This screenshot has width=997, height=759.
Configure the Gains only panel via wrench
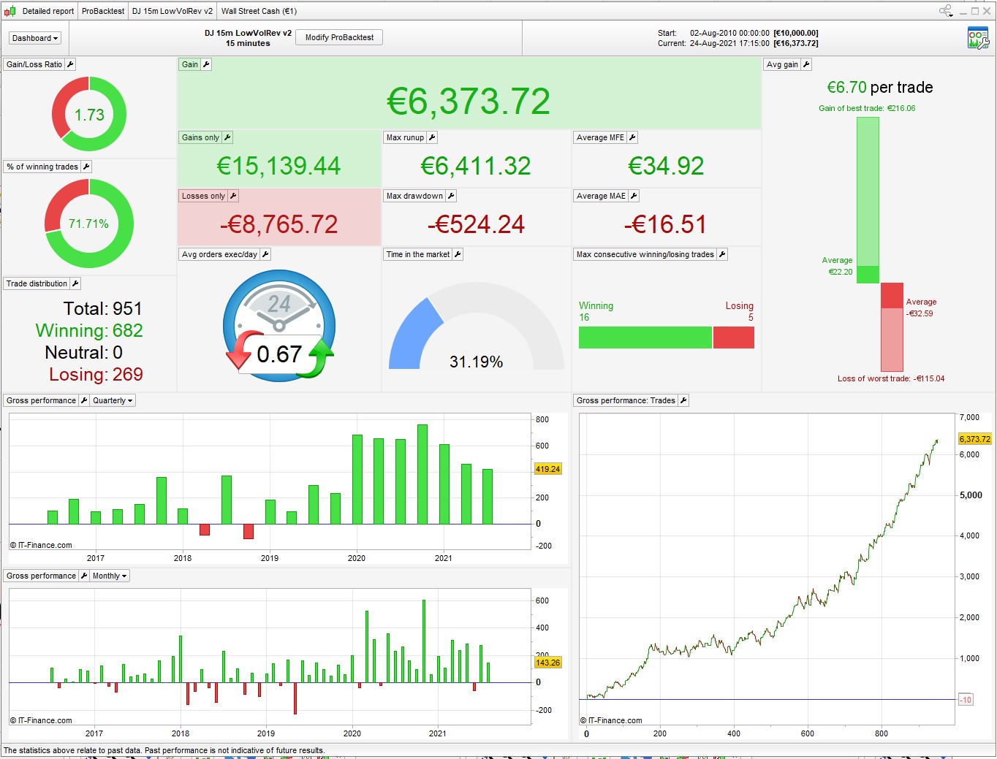(x=227, y=137)
